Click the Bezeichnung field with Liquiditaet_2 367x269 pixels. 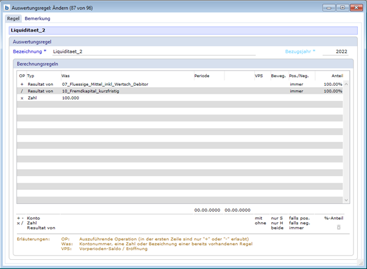pyautogui.click(x=154, y=52)
